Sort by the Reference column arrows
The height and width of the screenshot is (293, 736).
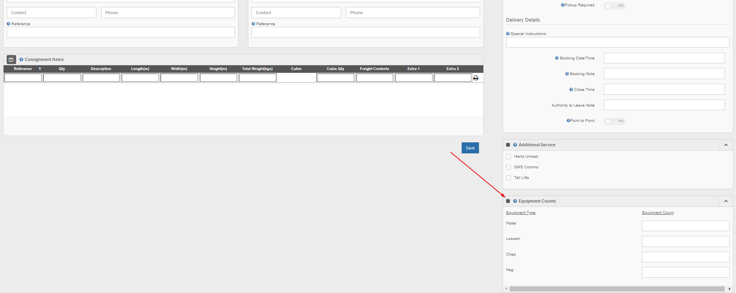(x=40, y=69)
